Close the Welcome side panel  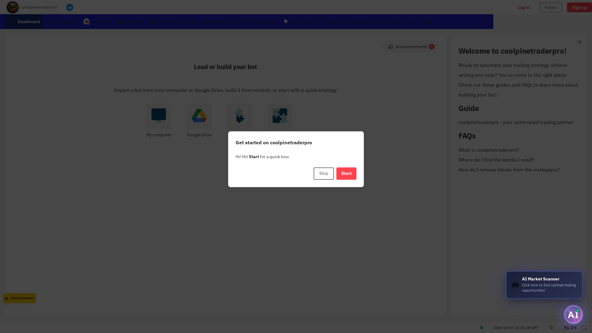point(580,42)
